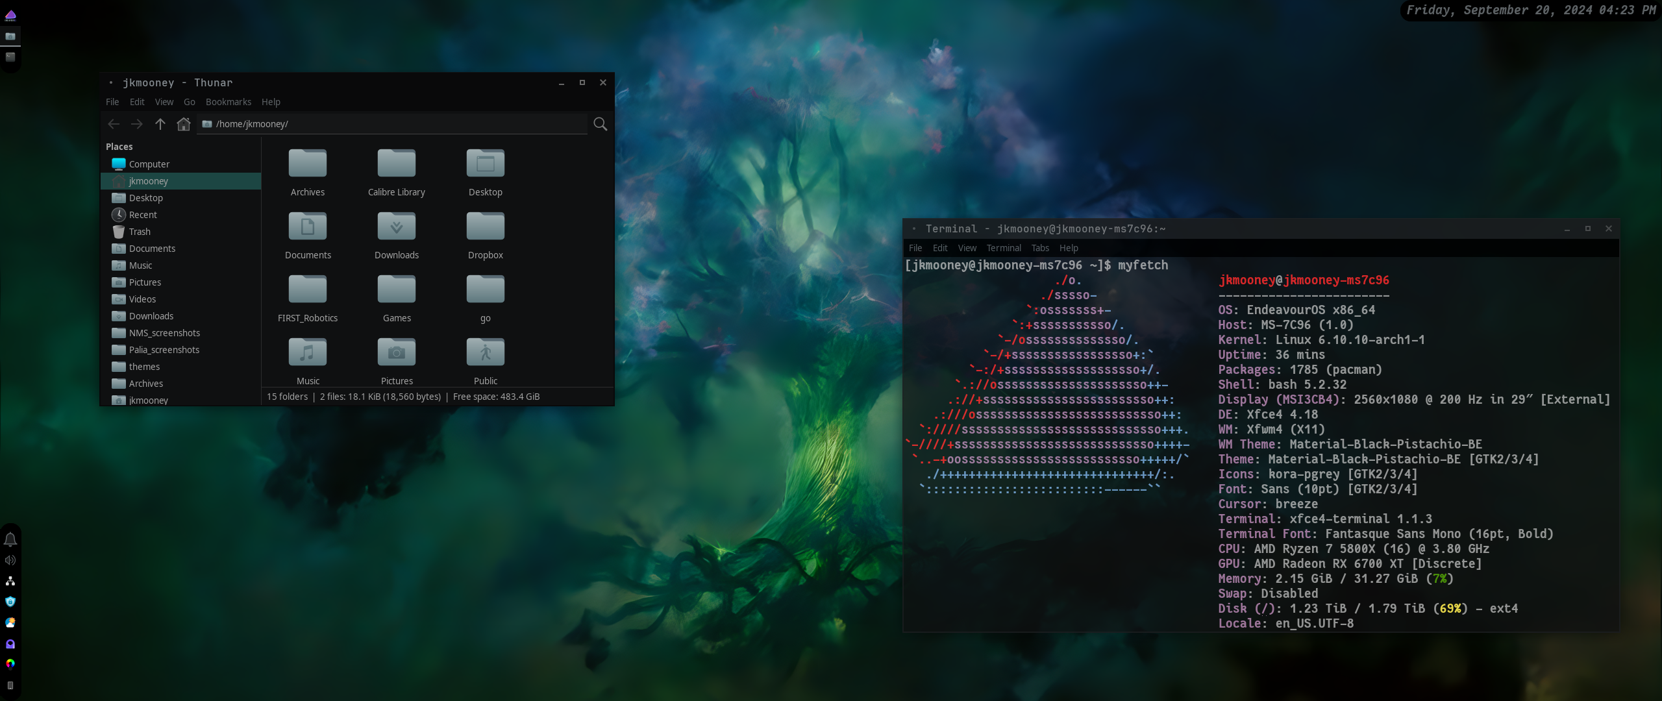This screenshot has width=1662, height=701.
Task: Click the Thunar status bar folder count
Action: point(287,397)
